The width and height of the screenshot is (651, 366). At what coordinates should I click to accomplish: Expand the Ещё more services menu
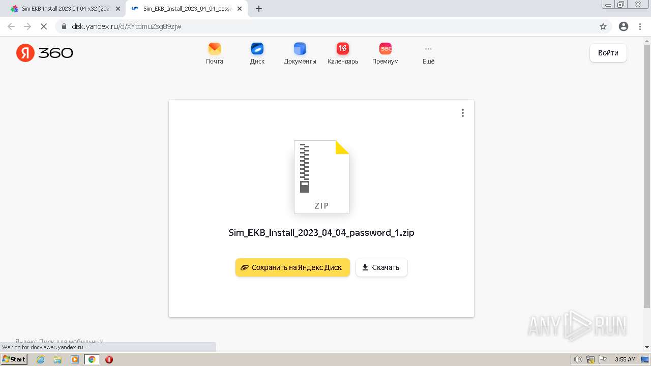pyautogui.click(x=429, y=53)
